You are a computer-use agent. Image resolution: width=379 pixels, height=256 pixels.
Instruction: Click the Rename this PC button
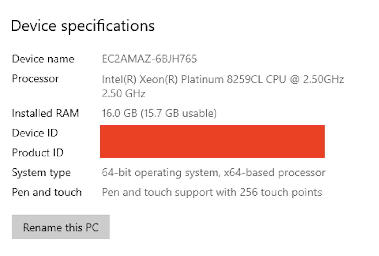(x=60, y=227)
